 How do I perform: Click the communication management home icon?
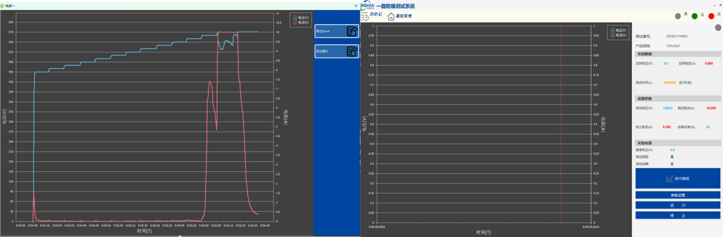[x=391, y=16]
